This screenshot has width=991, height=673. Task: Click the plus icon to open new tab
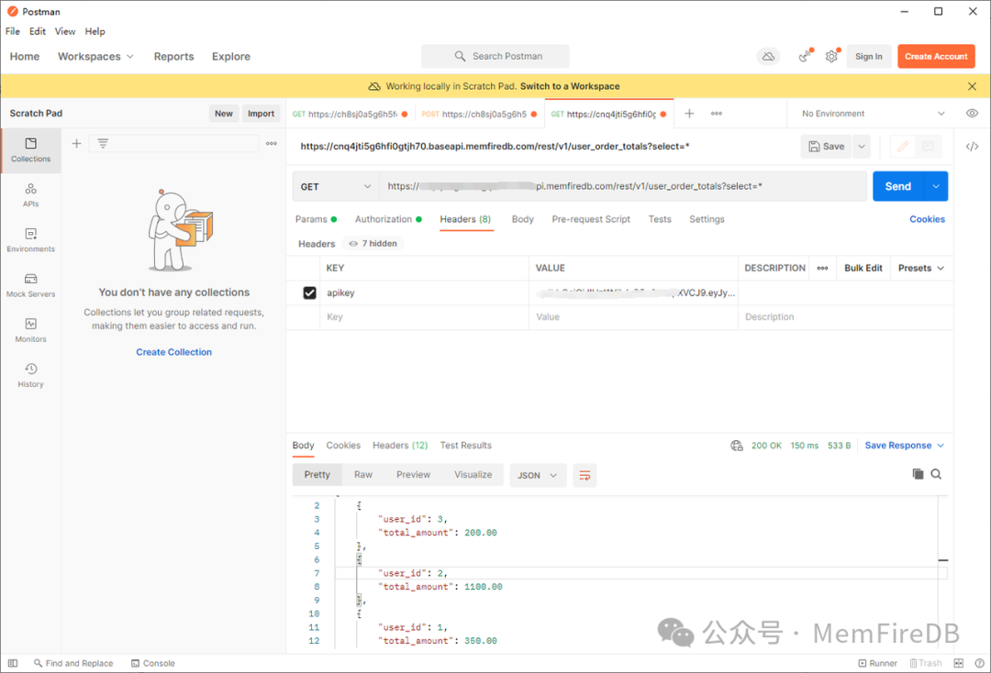tap(689, 114)
